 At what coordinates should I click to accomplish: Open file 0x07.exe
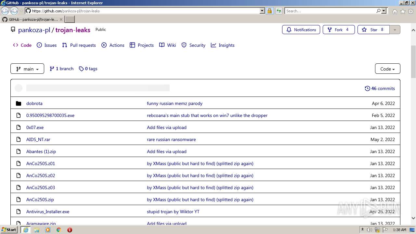(35, 127)
